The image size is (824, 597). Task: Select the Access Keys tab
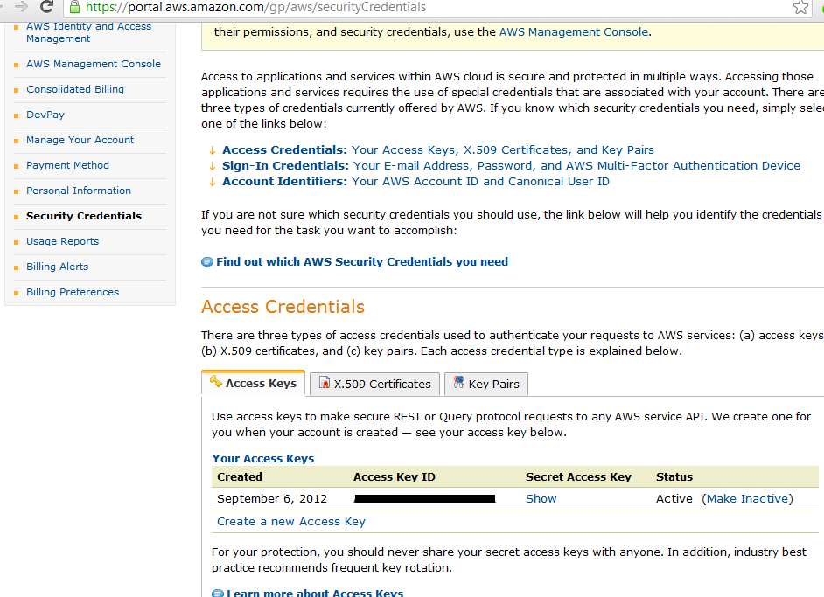click(261, 383)
